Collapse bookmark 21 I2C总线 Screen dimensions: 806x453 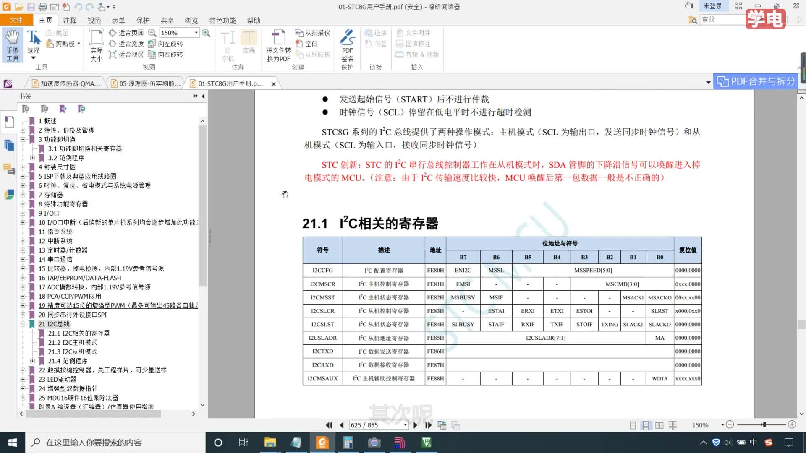23,324
